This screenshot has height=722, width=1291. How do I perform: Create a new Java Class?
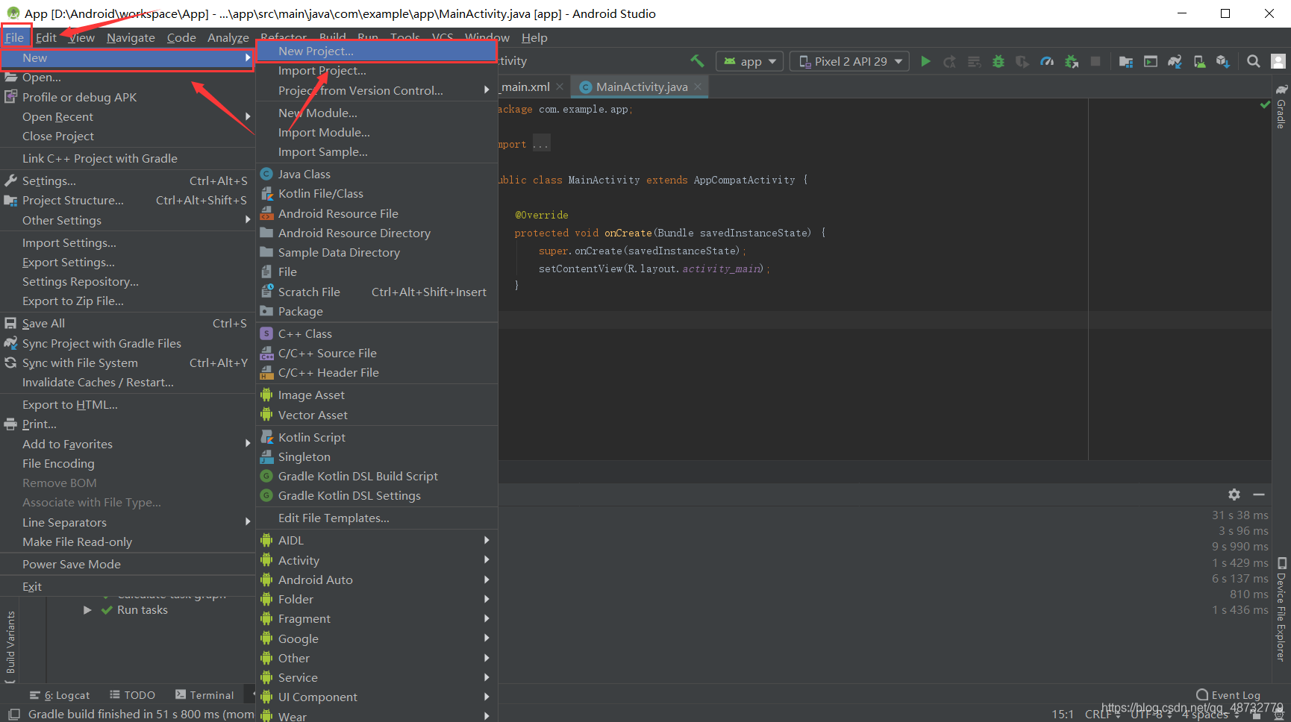377,174
